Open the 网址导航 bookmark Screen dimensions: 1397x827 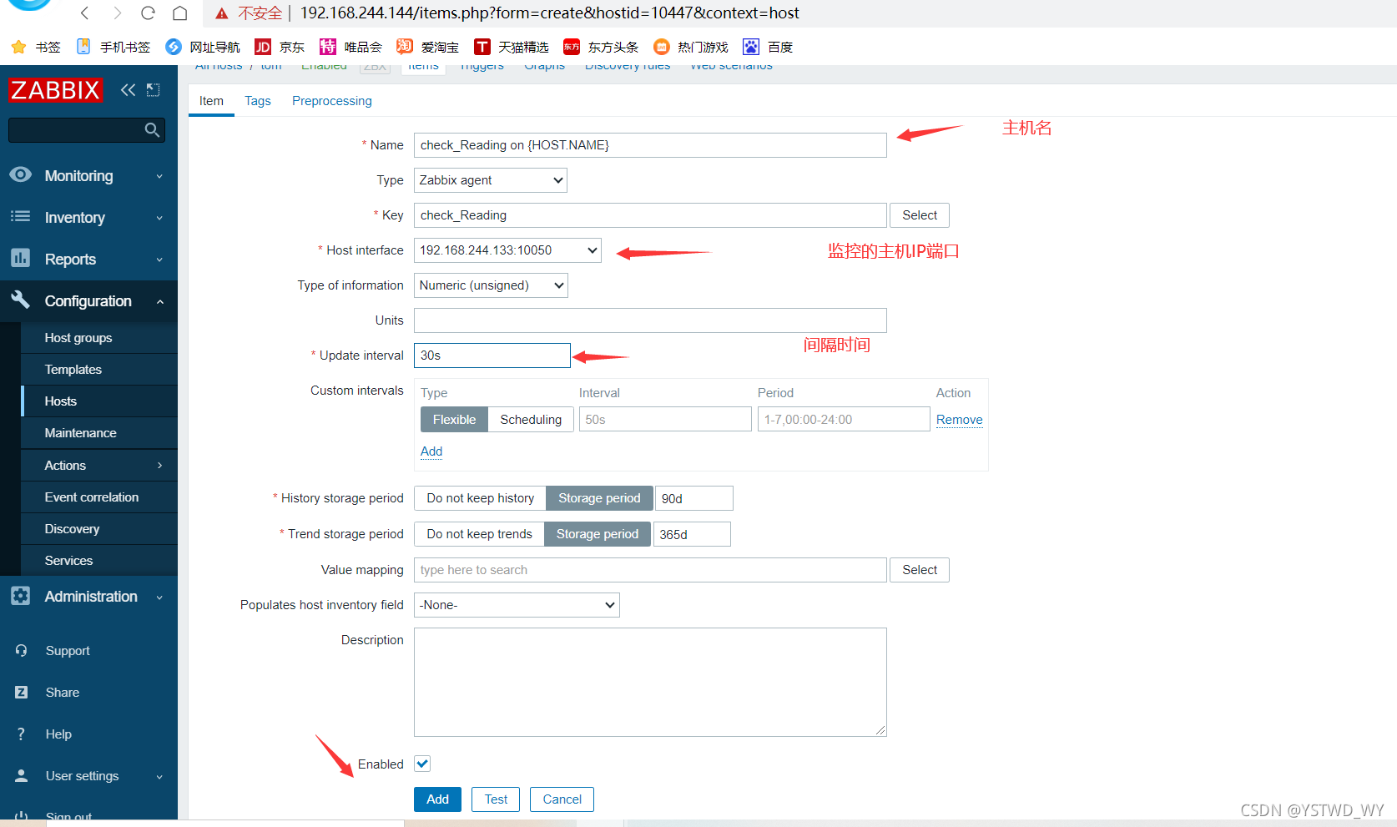(203, 47)
